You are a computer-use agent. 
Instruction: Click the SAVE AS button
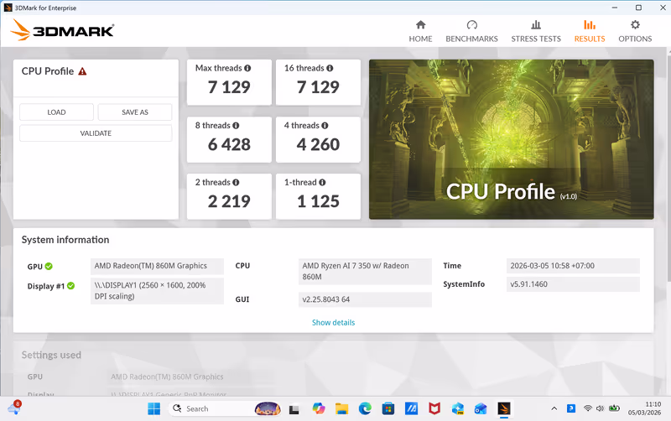[134, 112]
